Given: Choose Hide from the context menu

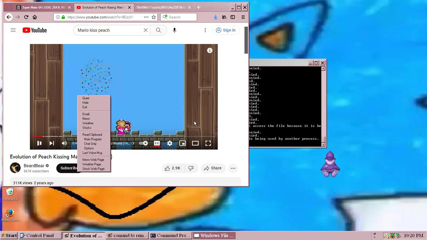Looking at the screenshot, I should [x=94, y=103].
